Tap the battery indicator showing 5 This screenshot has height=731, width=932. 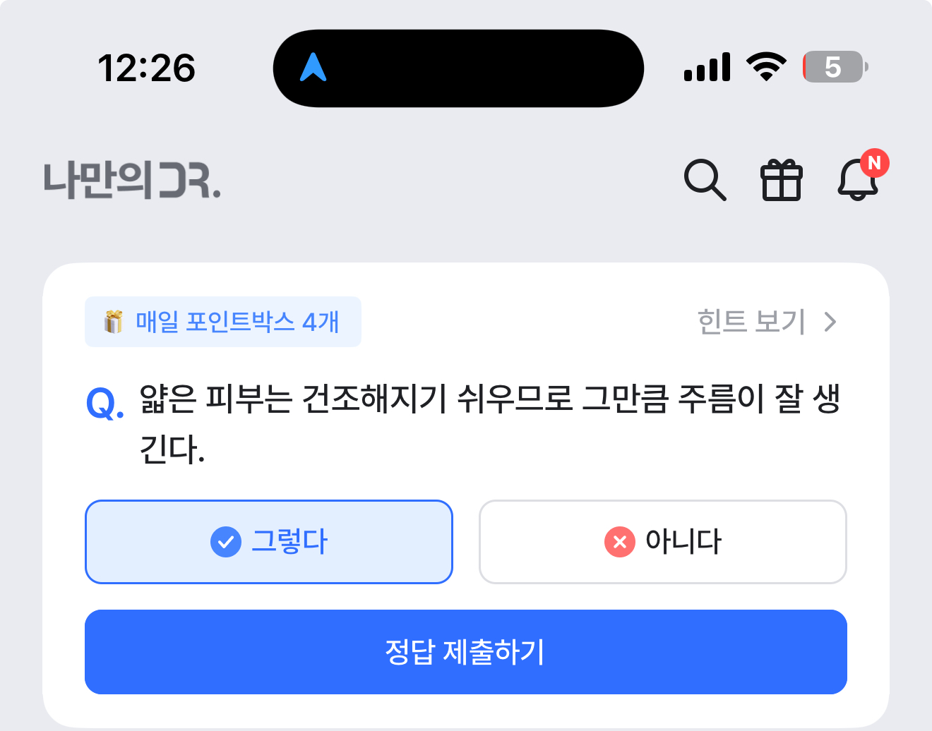click(x=835, y=67)
